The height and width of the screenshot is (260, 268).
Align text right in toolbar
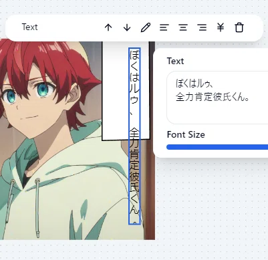(x=202, y=27)
